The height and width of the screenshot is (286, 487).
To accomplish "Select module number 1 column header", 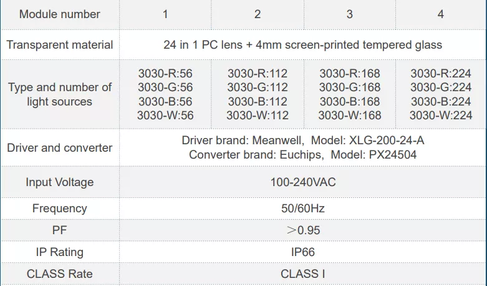I will tap(165, 14).
